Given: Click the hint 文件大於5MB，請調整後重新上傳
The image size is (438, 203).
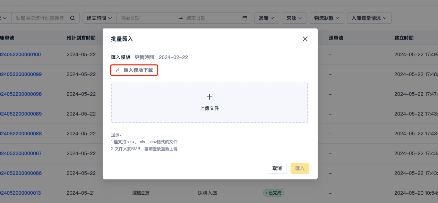Looking at the screenshot, I should click(144, 149).
